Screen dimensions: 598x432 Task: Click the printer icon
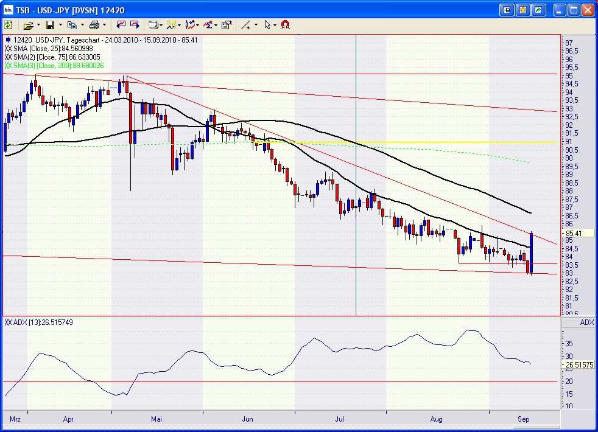[94, 25]
